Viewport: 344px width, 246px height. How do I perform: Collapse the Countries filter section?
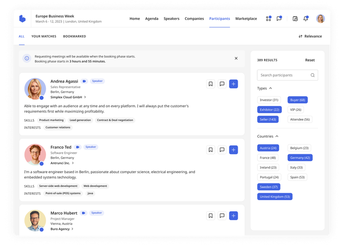tap(277, 136)
